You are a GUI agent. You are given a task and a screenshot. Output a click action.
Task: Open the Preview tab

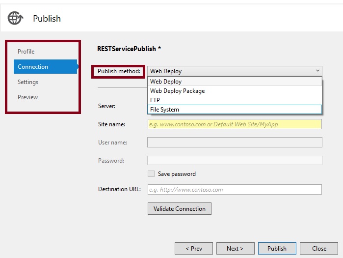27,97
